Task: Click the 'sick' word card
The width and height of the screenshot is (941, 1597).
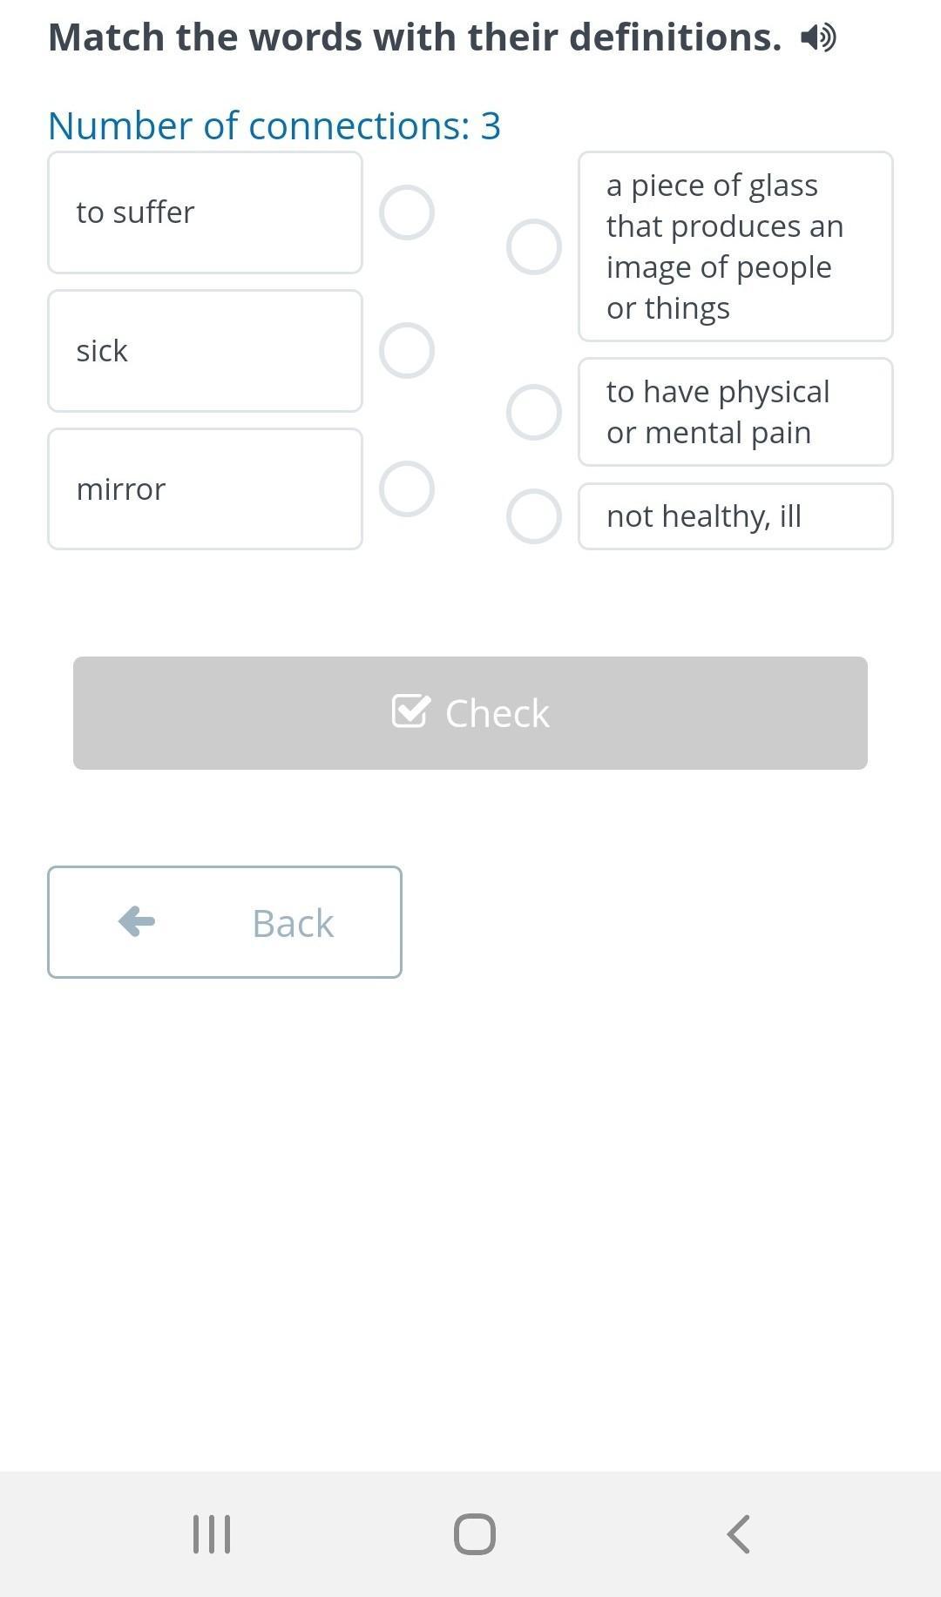Action: pyautogui.click(x=205, y=351)
